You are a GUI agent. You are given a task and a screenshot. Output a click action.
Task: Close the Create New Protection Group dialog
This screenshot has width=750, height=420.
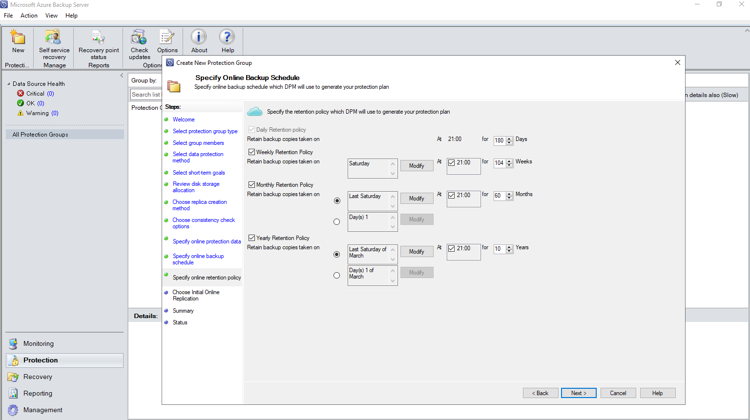[x=677, y=62]
